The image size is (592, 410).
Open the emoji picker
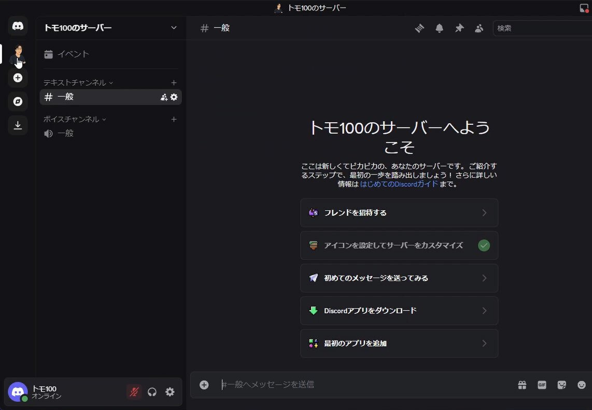point(582,385)
